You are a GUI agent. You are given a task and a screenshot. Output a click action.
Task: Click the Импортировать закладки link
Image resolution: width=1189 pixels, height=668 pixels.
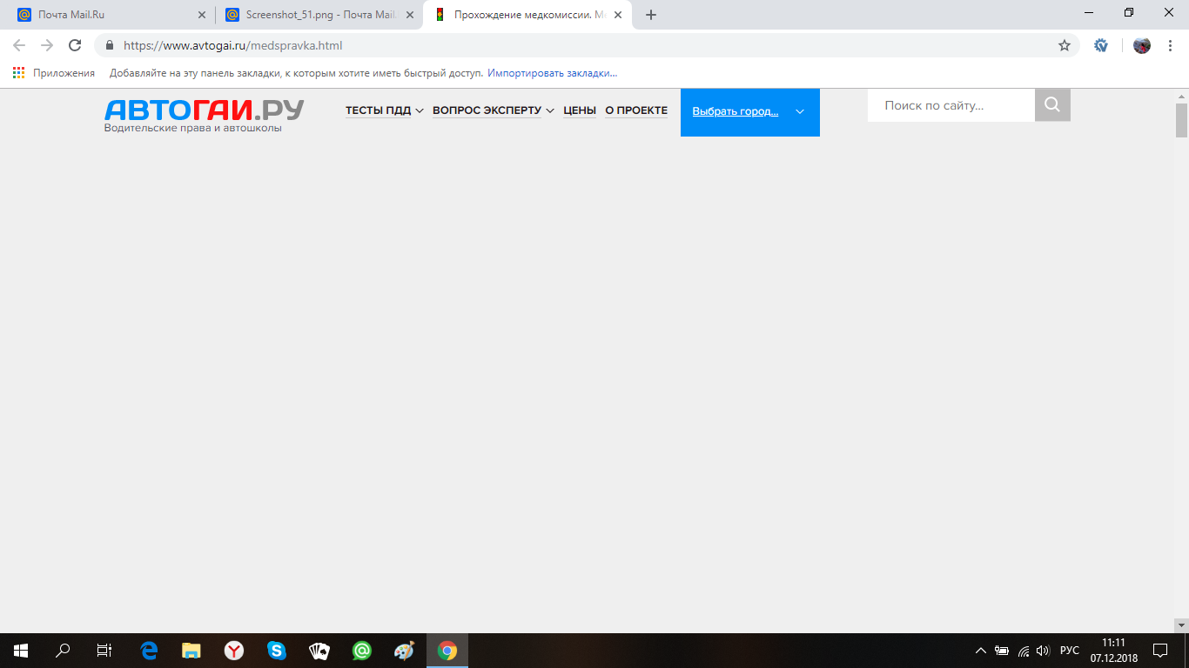tap(552, 73)
